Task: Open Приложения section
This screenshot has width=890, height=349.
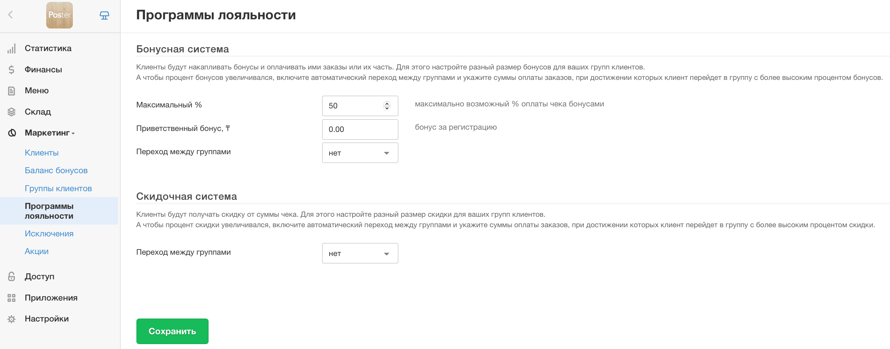Action: coord(51,298)
